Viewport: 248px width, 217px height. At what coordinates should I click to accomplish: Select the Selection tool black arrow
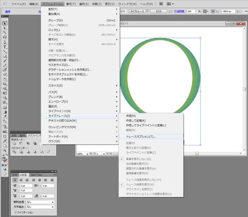5,23
